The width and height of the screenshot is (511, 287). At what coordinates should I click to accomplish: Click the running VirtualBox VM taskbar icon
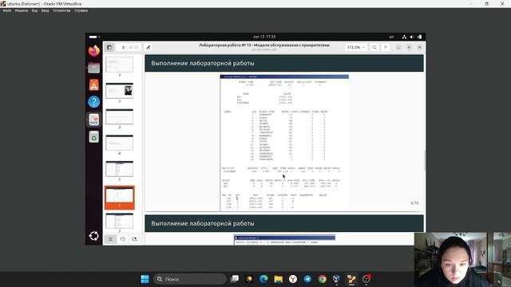coord(351,279)
